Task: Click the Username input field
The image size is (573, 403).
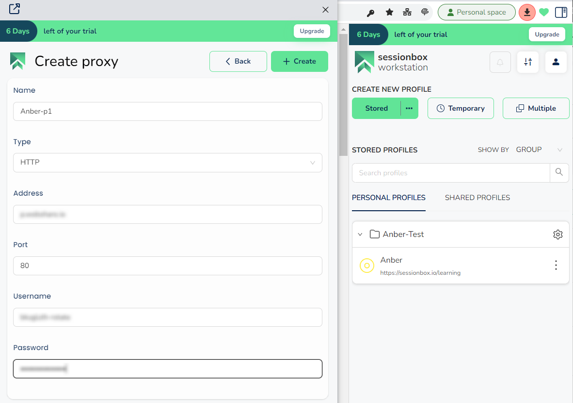Action: point(168,318)
